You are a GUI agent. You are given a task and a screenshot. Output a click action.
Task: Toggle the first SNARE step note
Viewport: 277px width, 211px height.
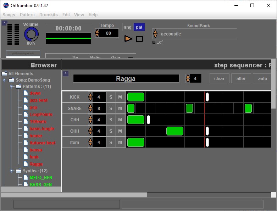(131, 108)
